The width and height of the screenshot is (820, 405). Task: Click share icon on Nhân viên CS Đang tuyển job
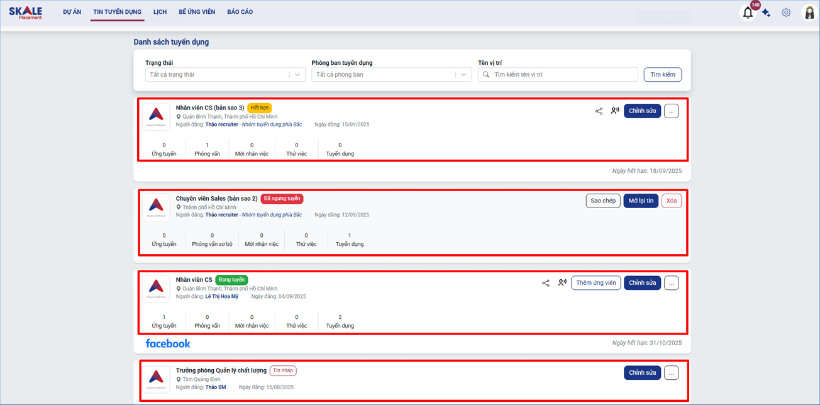[x=546, y=283]
